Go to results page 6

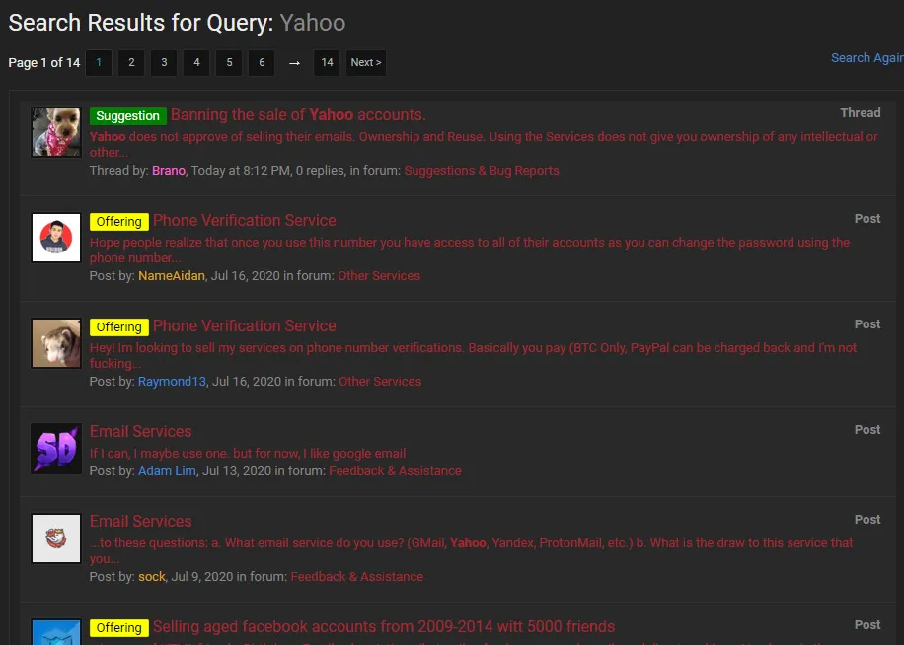point(262,63)
